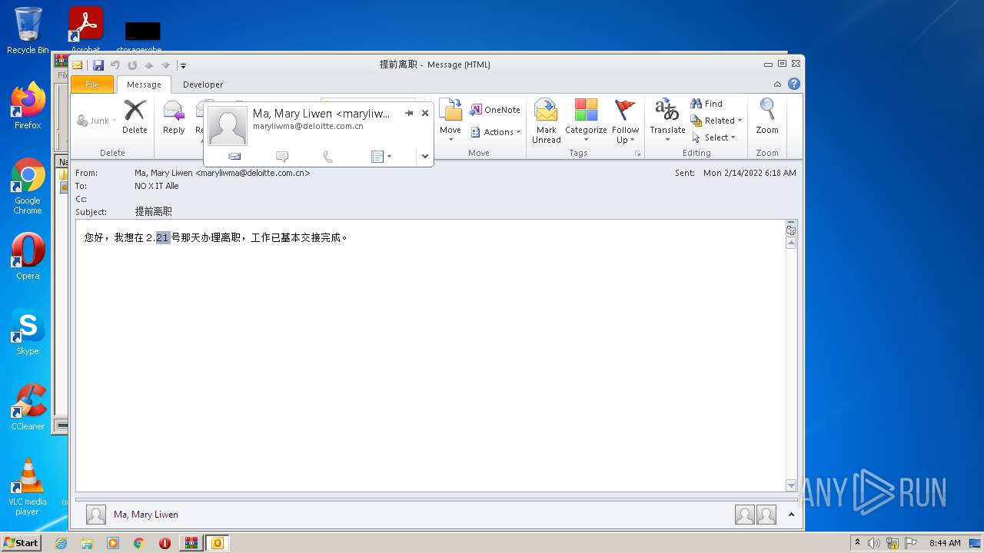This screenshot has height=553, width=984.
Task: Open Internet Explorer from the taskbar
Action: click(x=61, y=543)
